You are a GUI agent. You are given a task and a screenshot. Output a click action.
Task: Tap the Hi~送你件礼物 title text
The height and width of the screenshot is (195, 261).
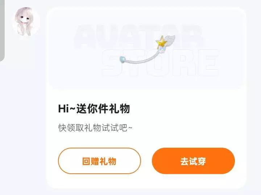[x=94, y=109]
